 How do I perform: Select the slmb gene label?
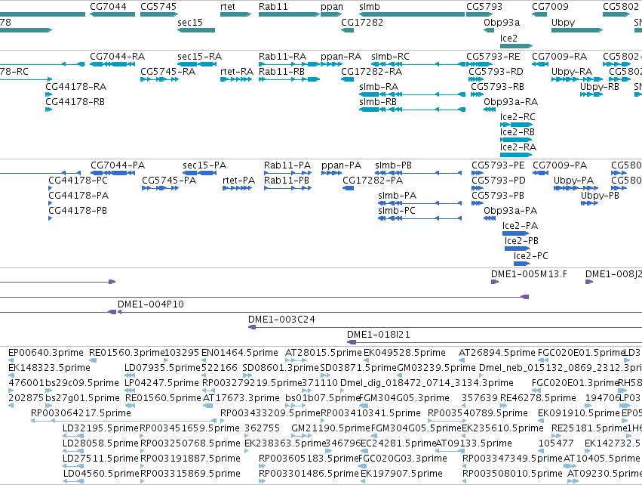370,7
